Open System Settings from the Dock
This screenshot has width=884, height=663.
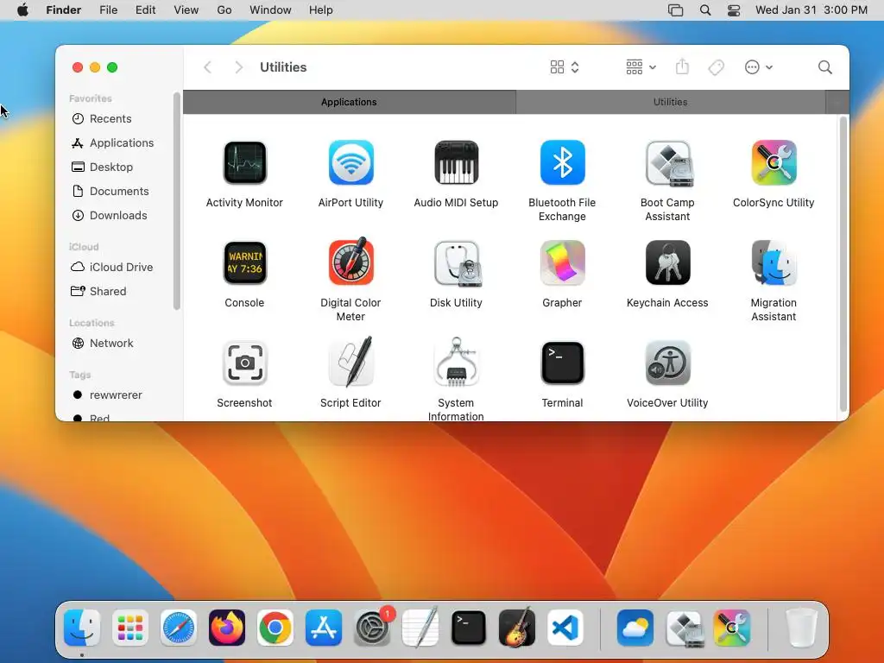pyautogui.click(x=372, y=628)
